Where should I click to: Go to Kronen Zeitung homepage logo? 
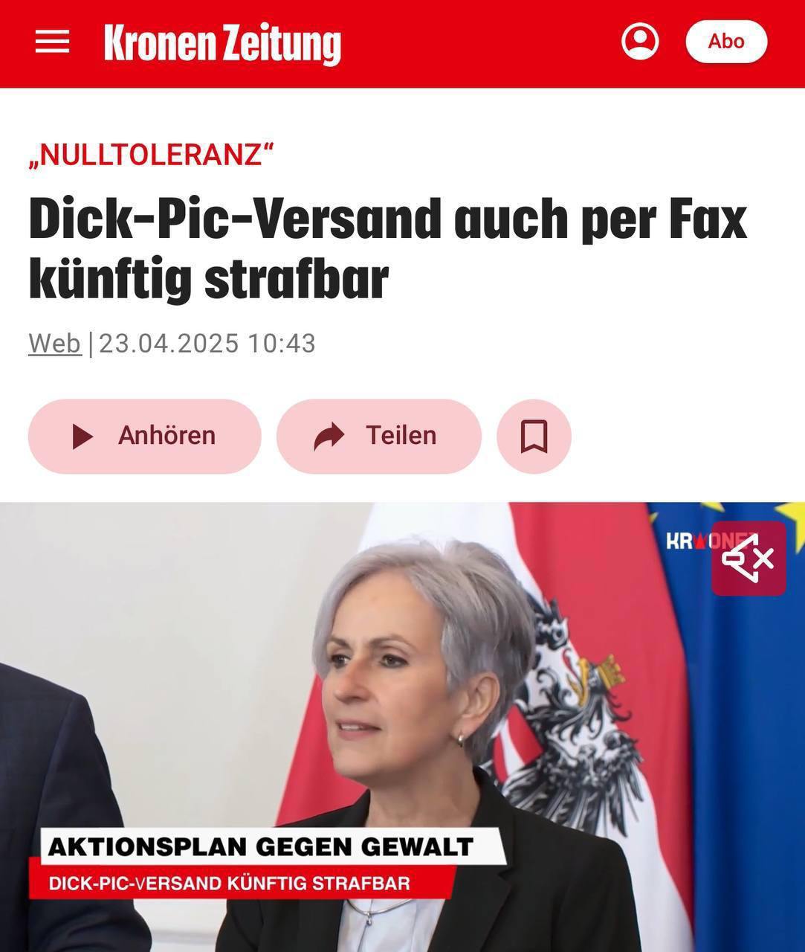pos(222,43)
